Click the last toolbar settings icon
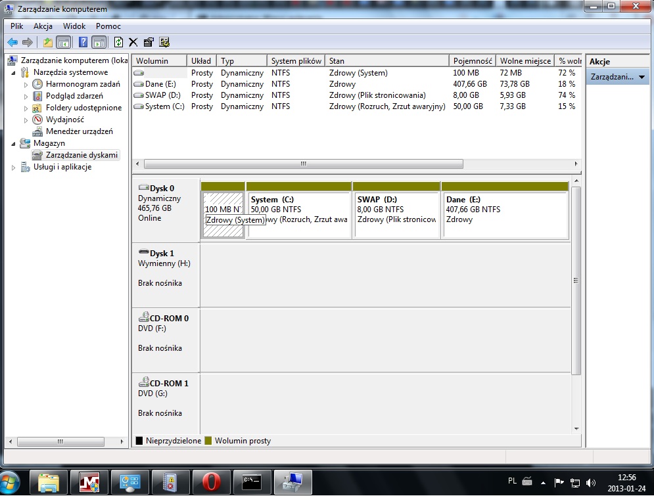Viewport: 654px width, 496px height. [x=164, y=42]
